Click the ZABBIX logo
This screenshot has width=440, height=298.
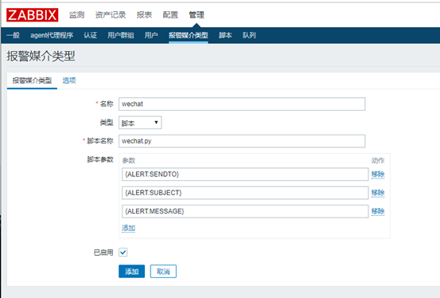tap(33, 15)
